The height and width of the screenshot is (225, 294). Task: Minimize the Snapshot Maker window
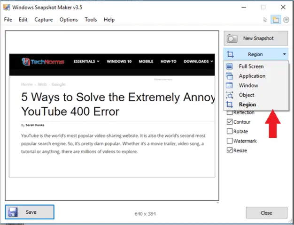[244, 7]
